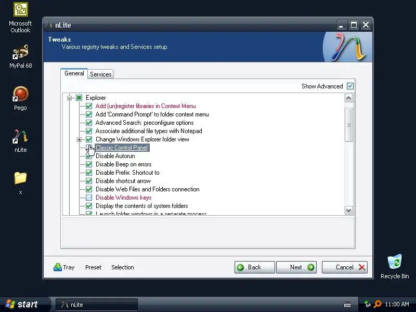Screen dimensions: 416x312
Task: Open the Windows start menu
Action: pyautogui.click(x=24, y=304)
